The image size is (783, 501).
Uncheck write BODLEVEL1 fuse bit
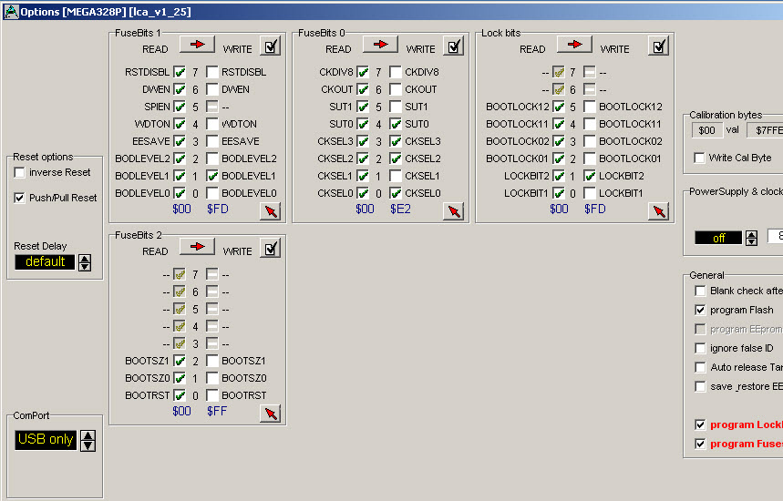click(212, 176)
